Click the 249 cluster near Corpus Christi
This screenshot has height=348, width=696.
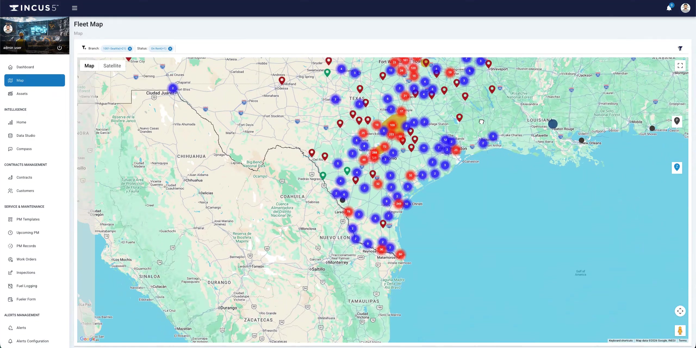pyautogui.click(x=399, y=204)
